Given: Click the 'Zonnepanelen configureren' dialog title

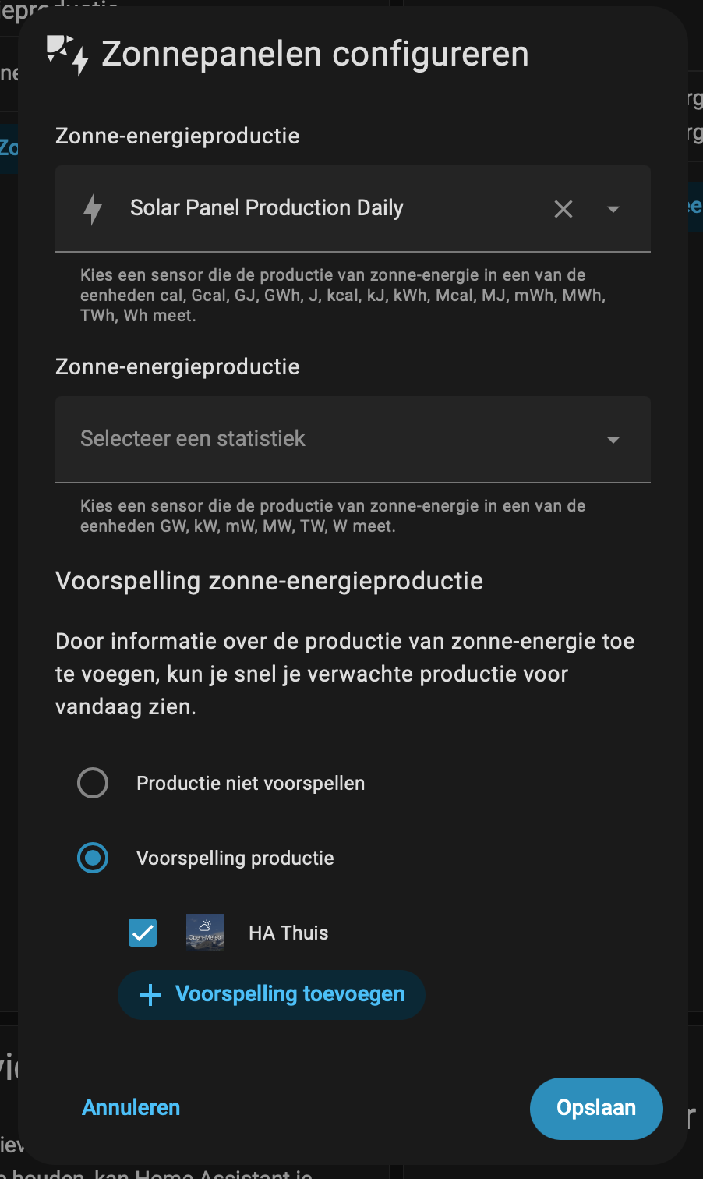Looking at the screenshot, I should pos(315,55).
